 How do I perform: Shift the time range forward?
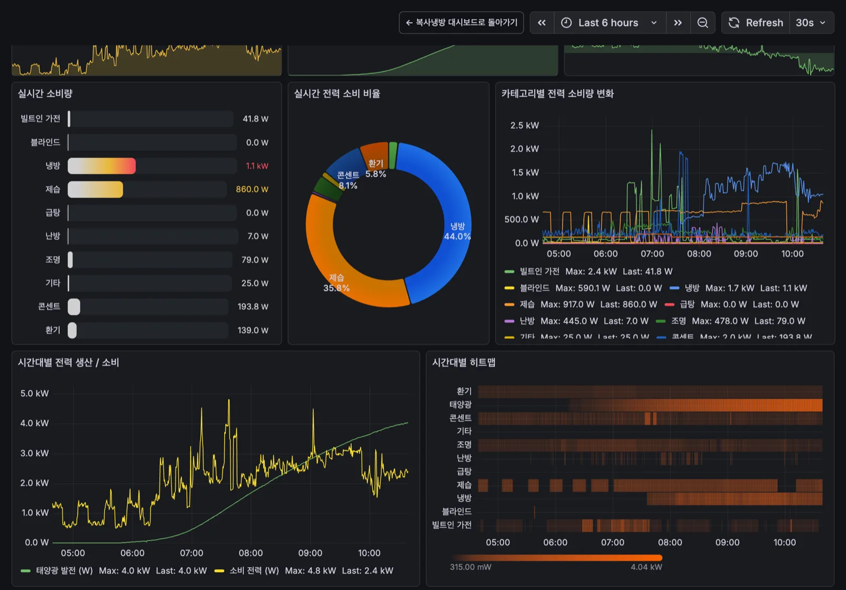tap(678, 23)
